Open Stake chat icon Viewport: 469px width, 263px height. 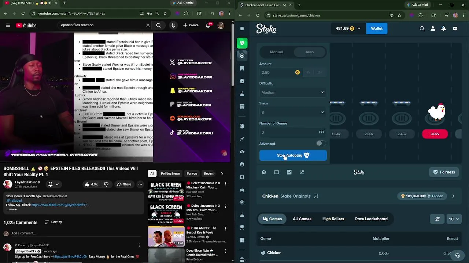tap(455, 28)
